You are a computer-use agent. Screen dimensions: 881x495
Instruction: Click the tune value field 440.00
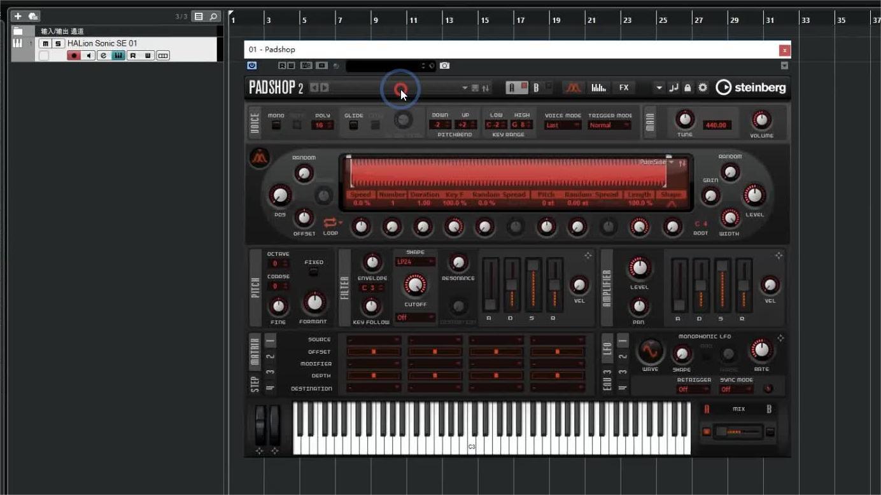pos(716,125)
